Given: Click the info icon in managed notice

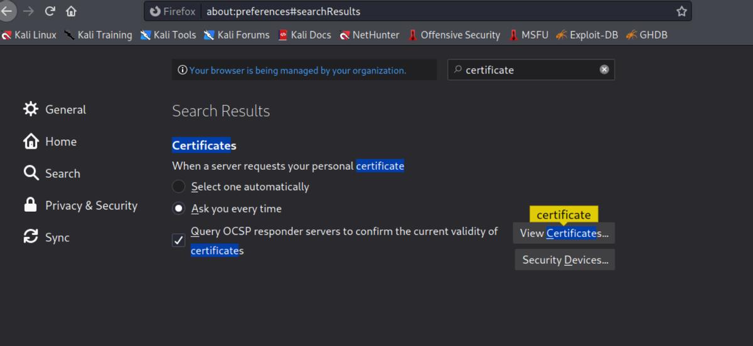Looking at the screenshot, I should [x=183, y=70].
